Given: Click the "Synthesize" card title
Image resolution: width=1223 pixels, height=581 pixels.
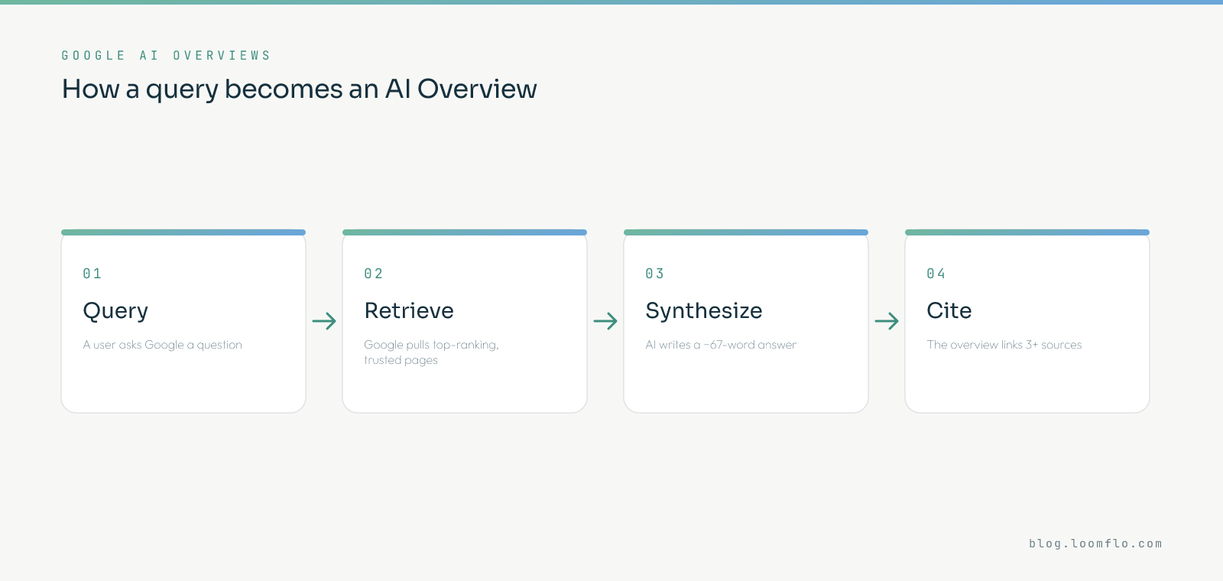Looking at the screenshot, I should tap(704, 311).
